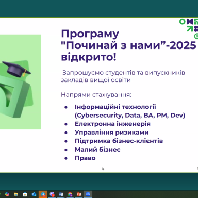Switch to Telegram in the taskbar
The height and width of the screenshot is (198, 198).
click(43, 194)
